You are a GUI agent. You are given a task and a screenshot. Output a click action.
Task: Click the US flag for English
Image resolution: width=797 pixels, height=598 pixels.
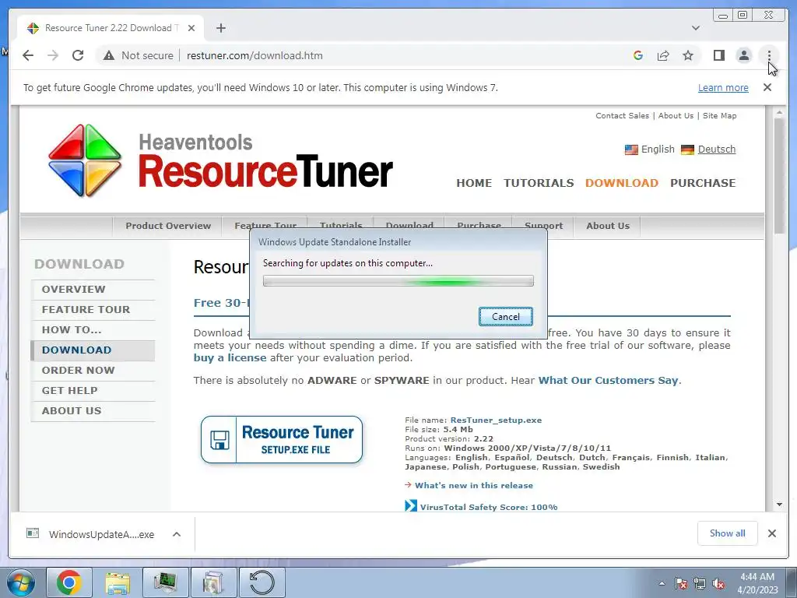(631, 149)
